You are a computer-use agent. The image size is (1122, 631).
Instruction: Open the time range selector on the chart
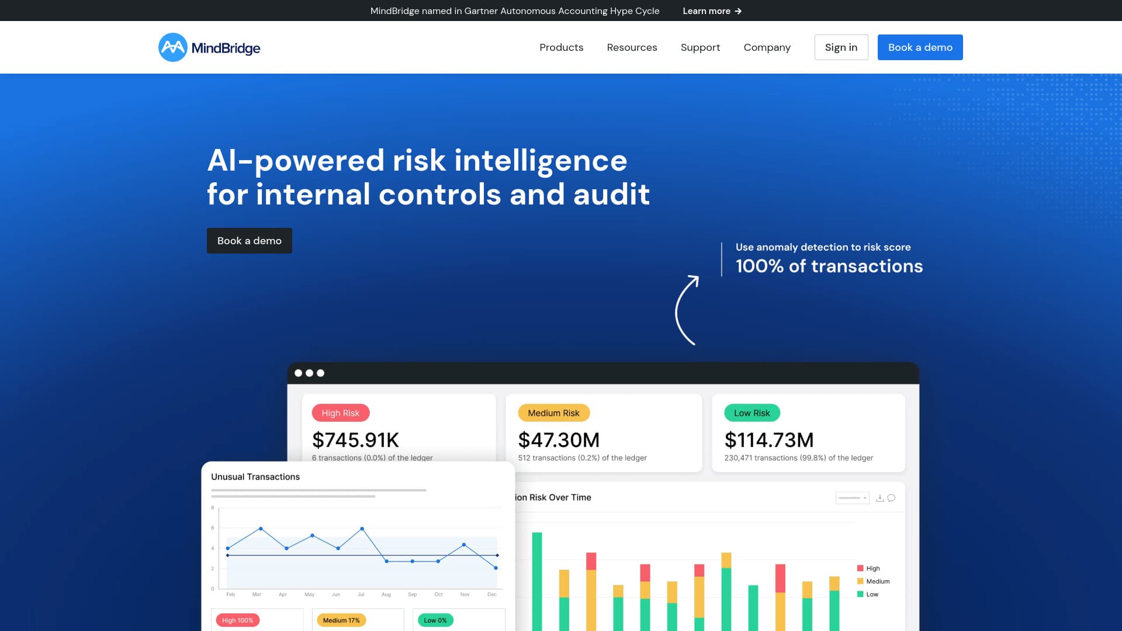point(852,498)
